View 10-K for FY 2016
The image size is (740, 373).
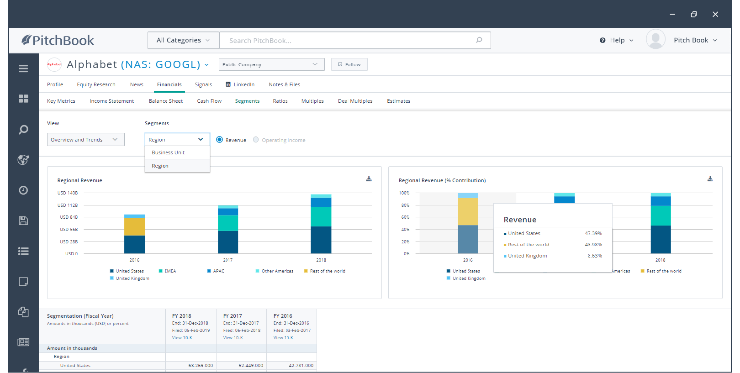[x=283, y=338]
